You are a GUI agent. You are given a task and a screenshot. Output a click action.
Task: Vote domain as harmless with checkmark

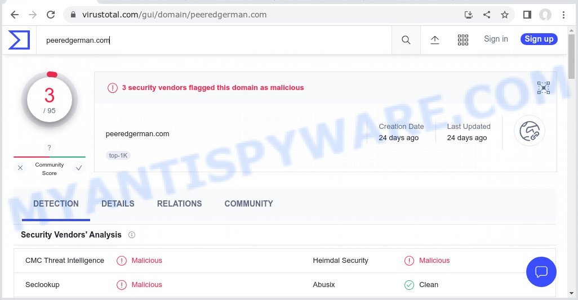78,168
